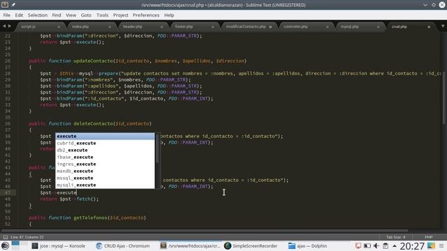Viewport: 447px width, 251px height.
Task: Close the mysql.php tab
Action: (x=379, y=26)
